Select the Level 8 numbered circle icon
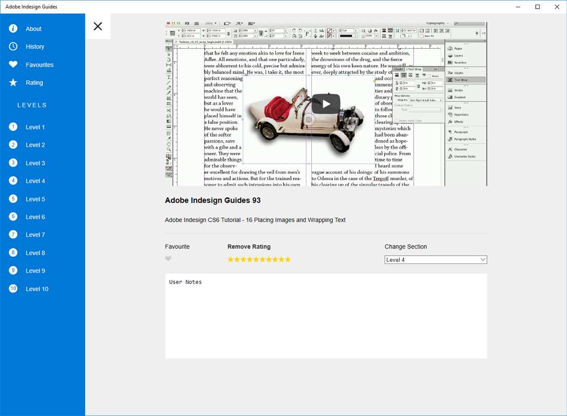Image resolution: width=567 pixels, height=416 pixels. coord(13,253)
